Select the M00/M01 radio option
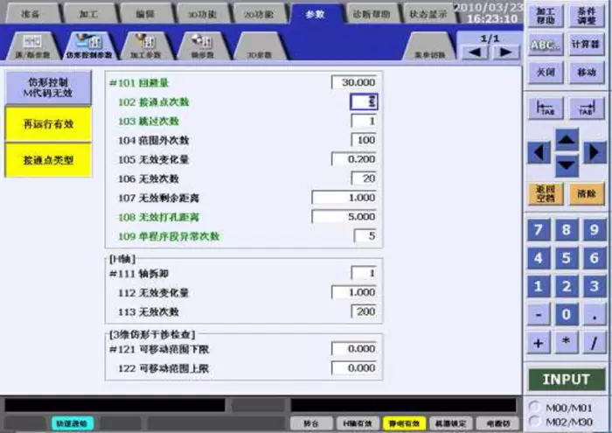 pos(534,407)
